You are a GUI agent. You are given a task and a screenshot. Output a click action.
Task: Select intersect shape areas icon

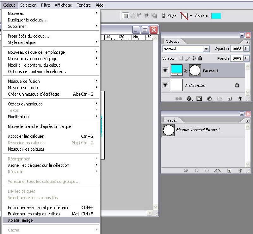(147, 15)
